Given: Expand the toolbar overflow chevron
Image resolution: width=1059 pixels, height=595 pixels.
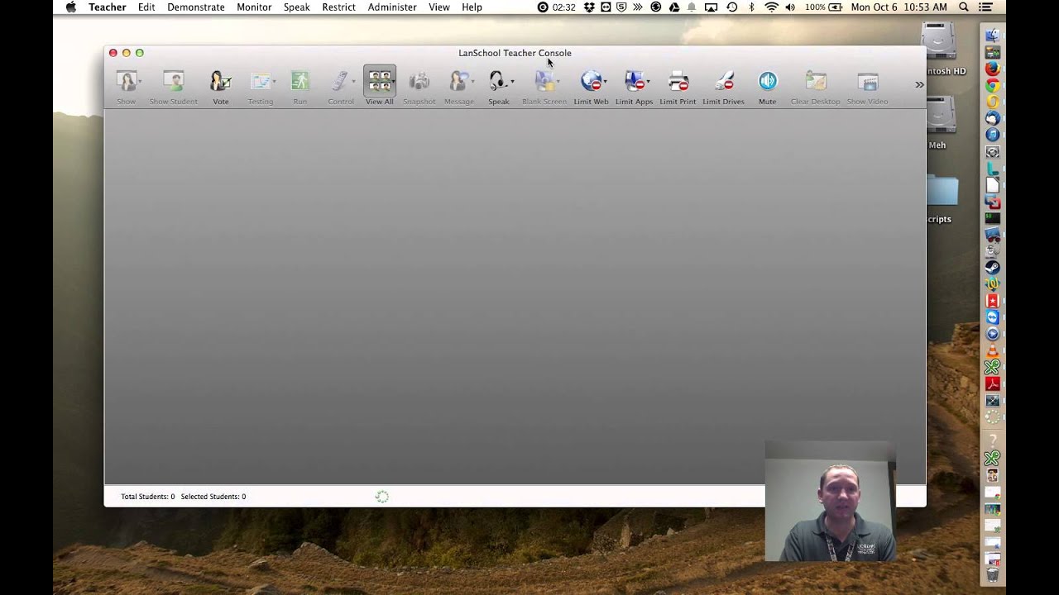Looking at the screenshot, I should pos(919,84).
